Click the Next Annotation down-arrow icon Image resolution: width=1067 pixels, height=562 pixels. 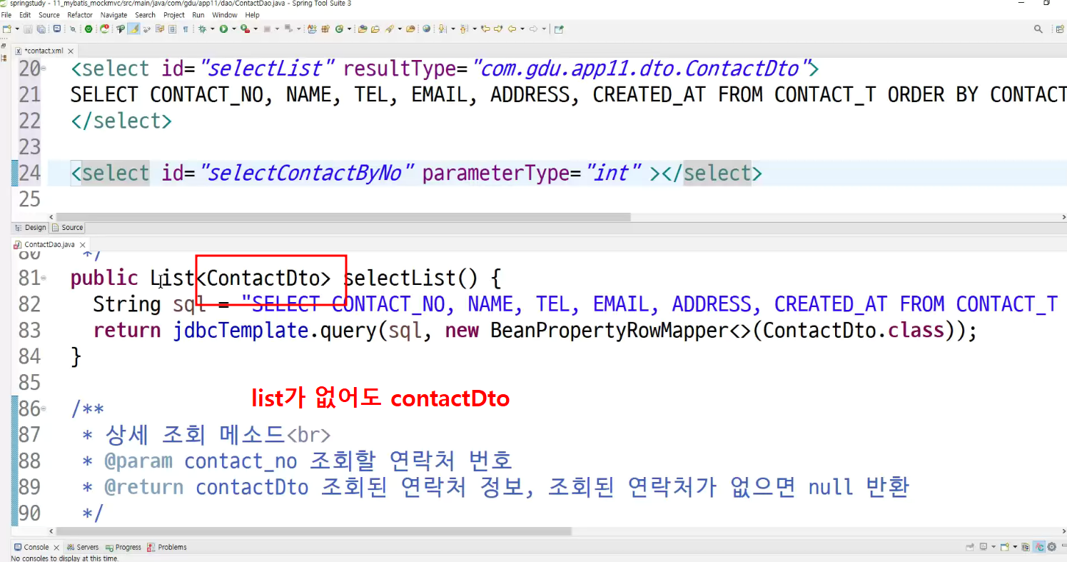coord(443,29)
